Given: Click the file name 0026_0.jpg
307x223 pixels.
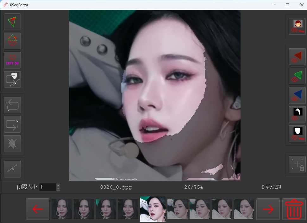Looking at the screenshot, I should 116,187.
